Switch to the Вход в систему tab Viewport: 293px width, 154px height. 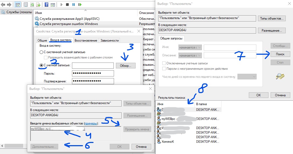61,40
